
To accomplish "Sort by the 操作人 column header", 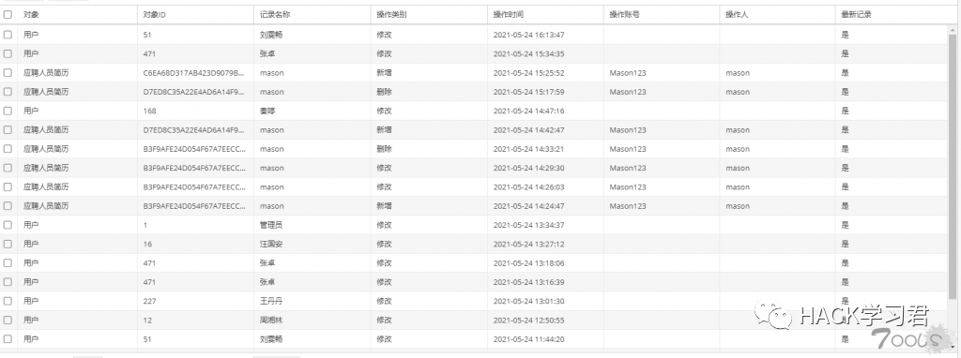I will pos(737,15).
